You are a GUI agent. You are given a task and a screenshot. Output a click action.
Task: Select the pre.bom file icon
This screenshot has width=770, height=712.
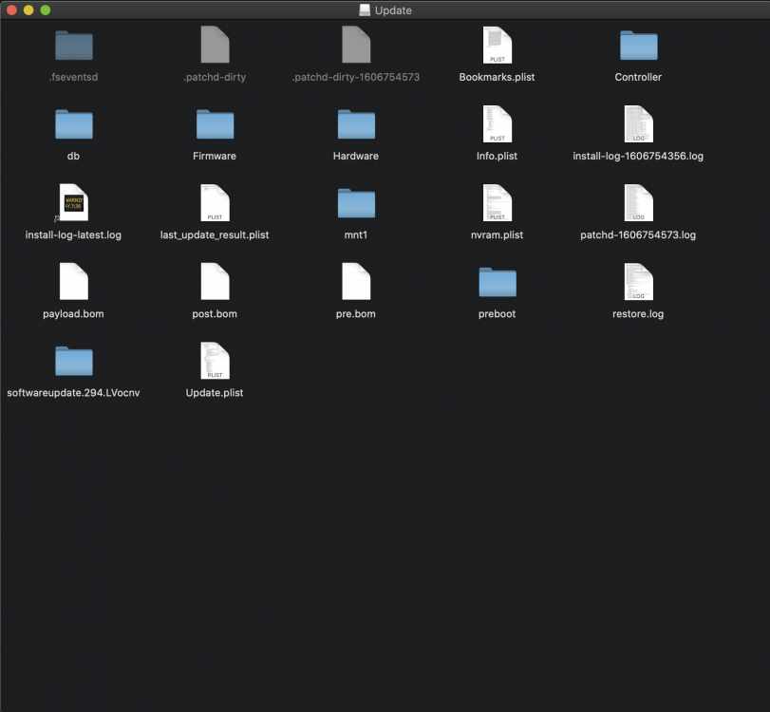356,281
